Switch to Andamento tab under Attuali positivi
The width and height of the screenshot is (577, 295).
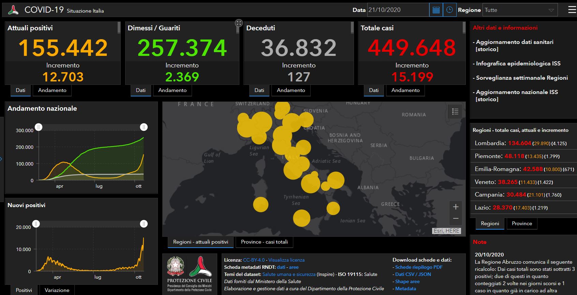click(52, 90)
